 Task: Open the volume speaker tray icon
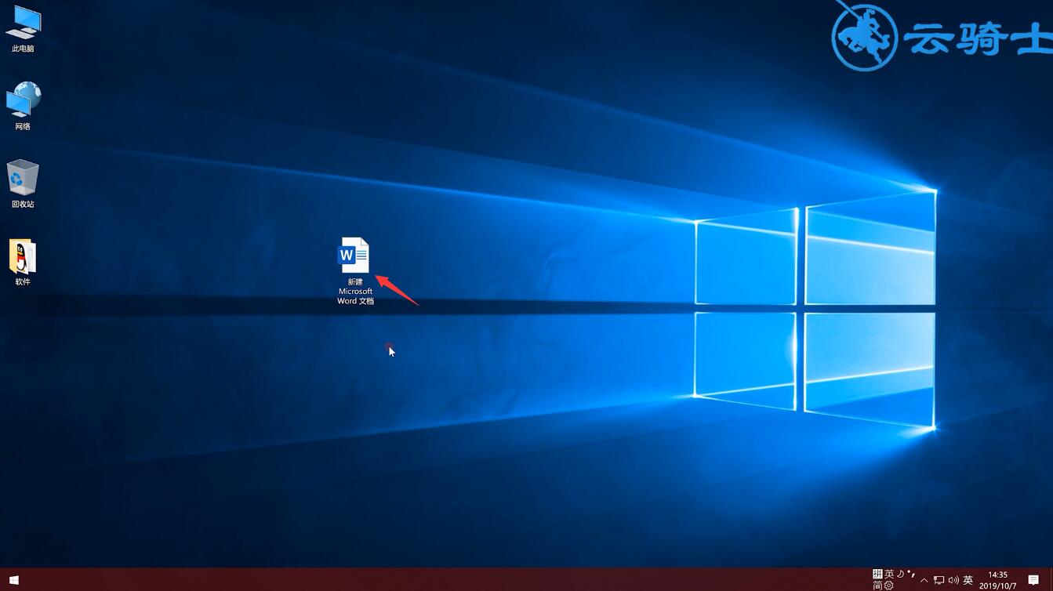953,580
